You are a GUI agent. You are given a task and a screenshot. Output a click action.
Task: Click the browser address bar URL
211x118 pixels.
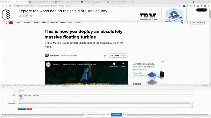[43, 6]
